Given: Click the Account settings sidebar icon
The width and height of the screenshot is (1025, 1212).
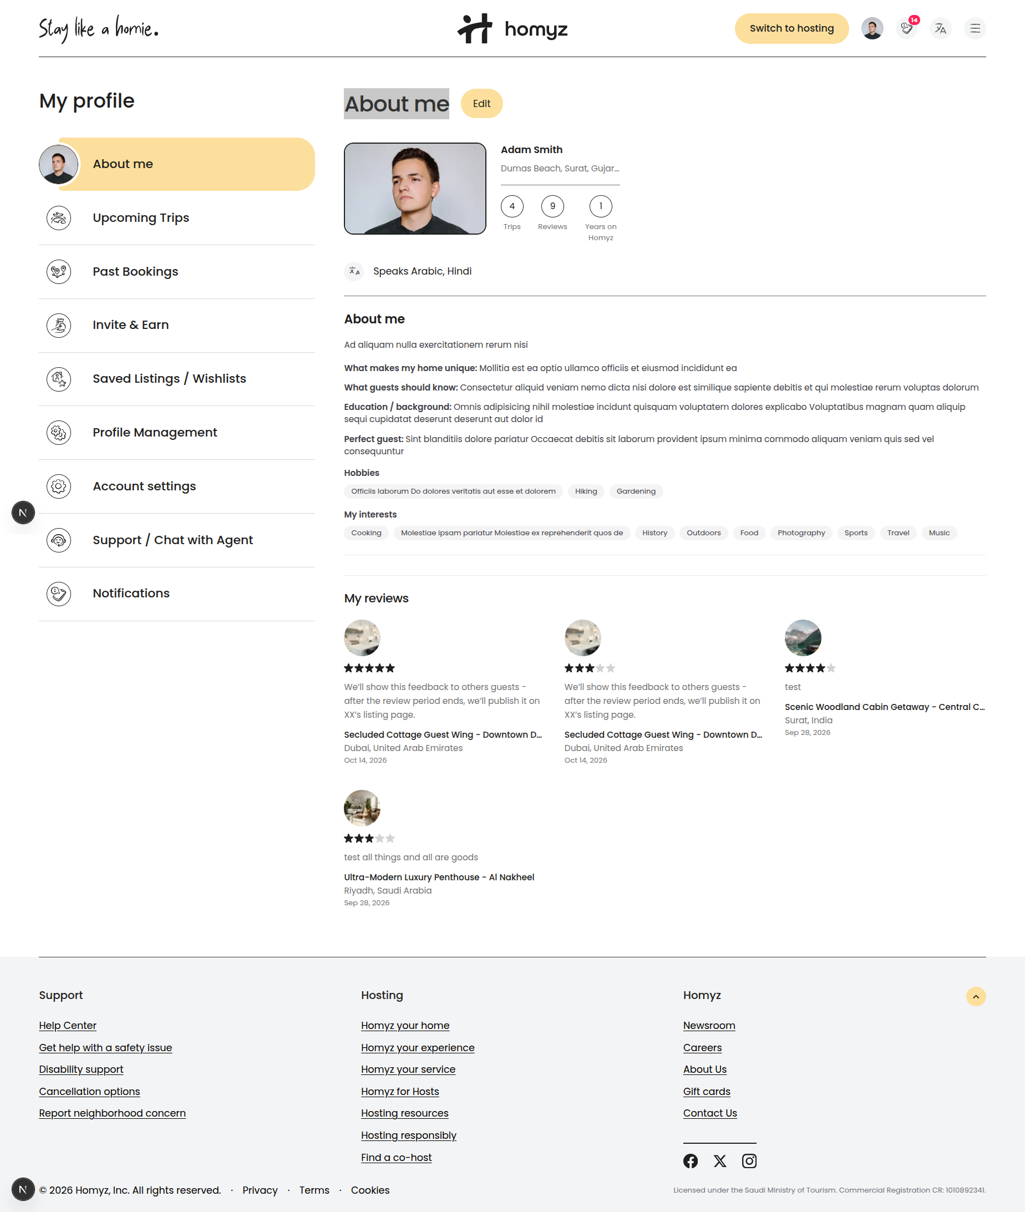Looking at the screenshot, I should tap(59, 486).
